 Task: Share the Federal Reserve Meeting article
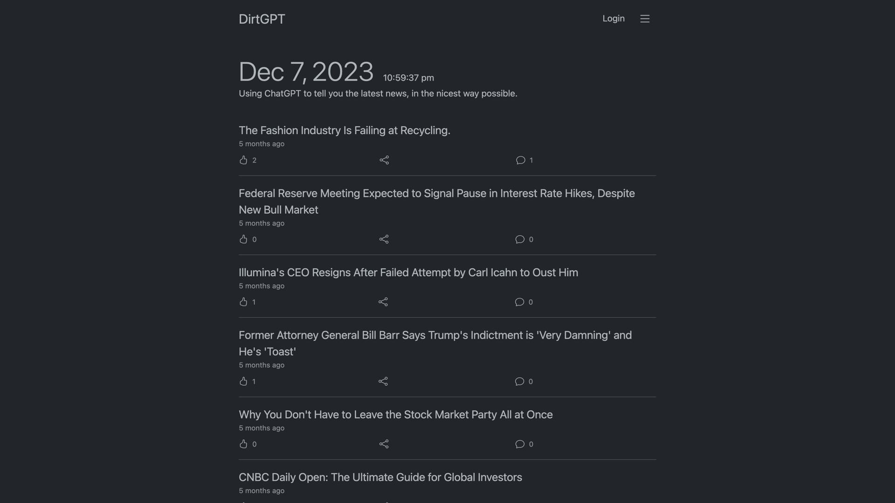(384, 239)
